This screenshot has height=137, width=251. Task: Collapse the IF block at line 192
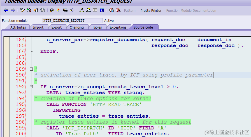pos(31,87)
